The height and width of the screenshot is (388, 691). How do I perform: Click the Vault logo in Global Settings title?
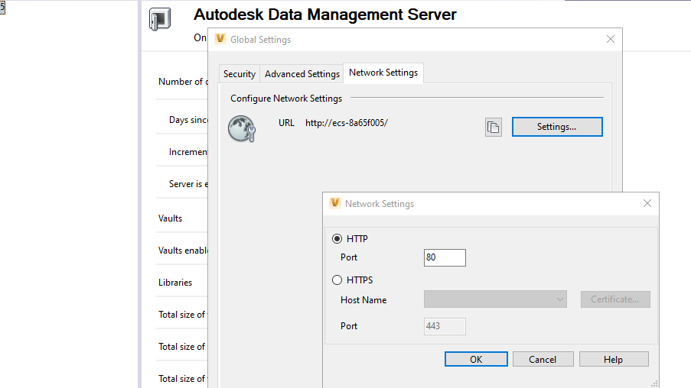pos(220,39)
